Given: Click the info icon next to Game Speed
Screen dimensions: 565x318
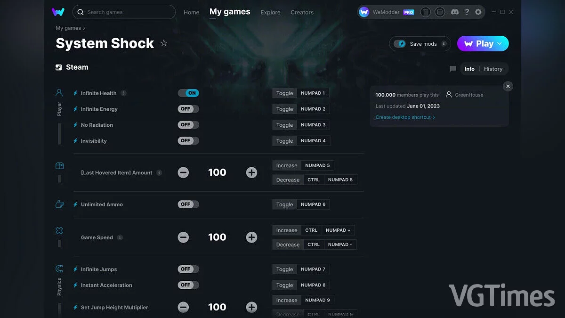Looking at the screenshot, I should (x=120, y=237).
